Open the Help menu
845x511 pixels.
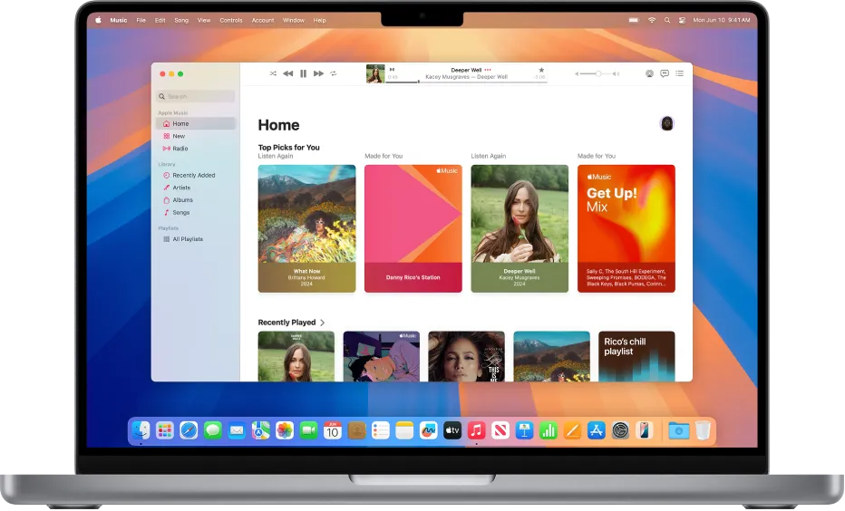(319, 21)
